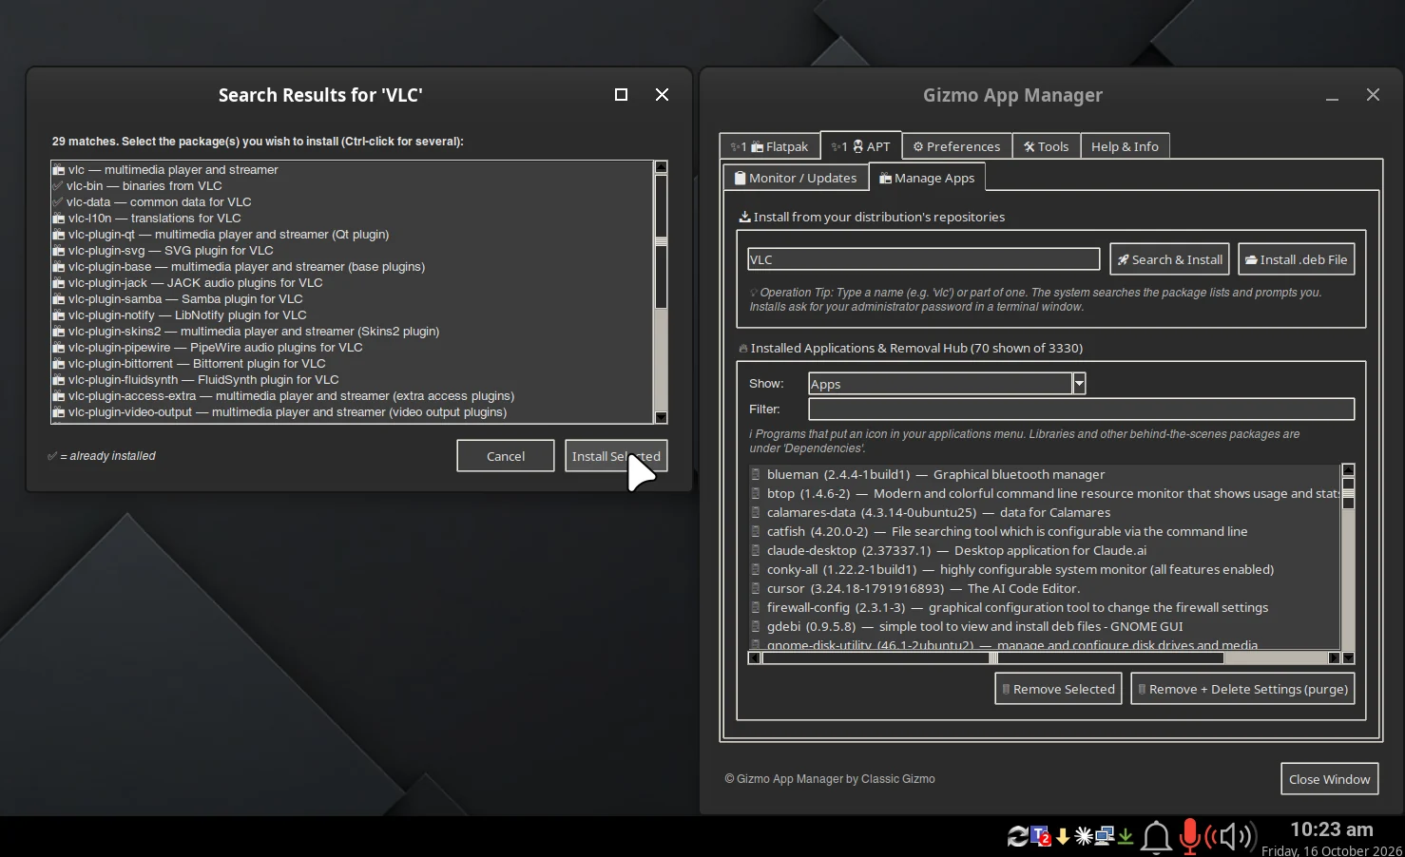Open the Help & Info tab
This screenshot has width=1405, height=857.
pyautogui.click(x=1125, y=146)
